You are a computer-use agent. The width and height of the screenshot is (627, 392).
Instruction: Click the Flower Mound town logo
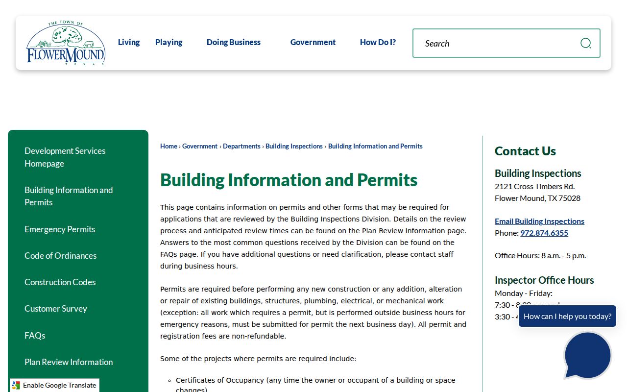pos(66,43)
